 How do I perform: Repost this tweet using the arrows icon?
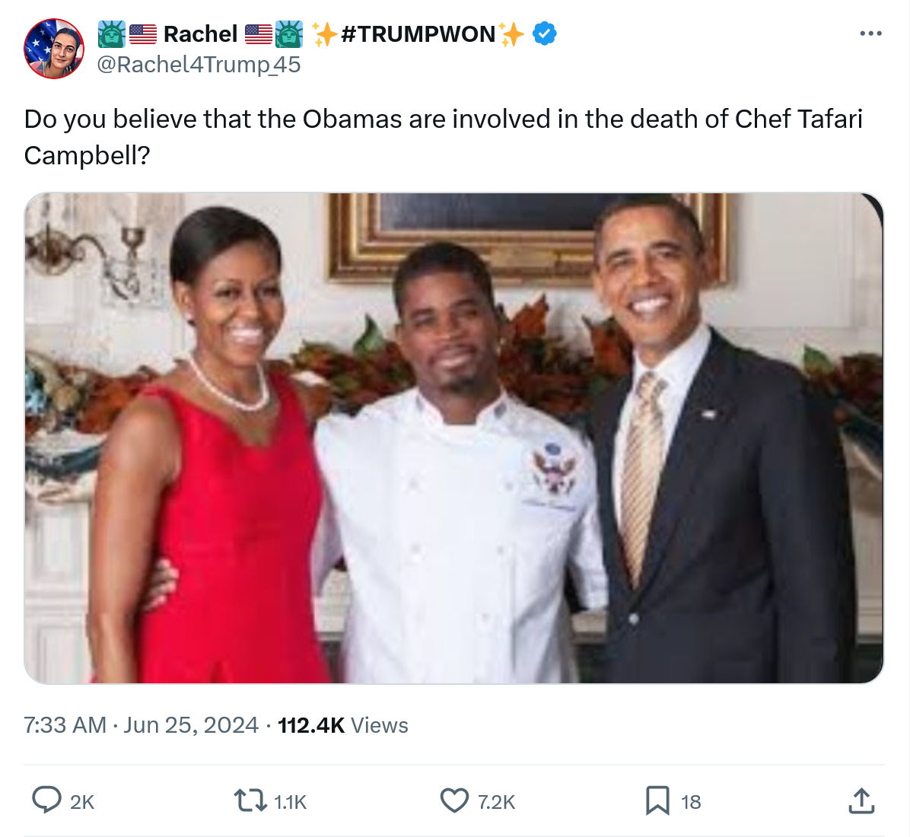[x=248, y=800]
